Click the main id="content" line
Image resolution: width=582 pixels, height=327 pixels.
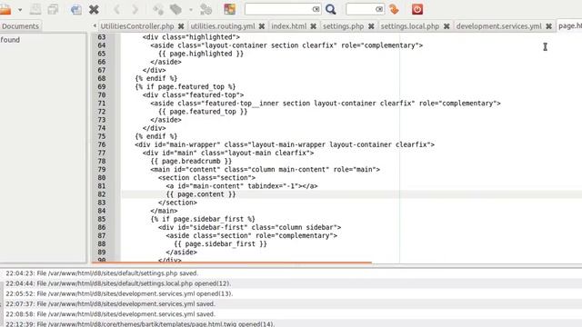coord(265,170)
